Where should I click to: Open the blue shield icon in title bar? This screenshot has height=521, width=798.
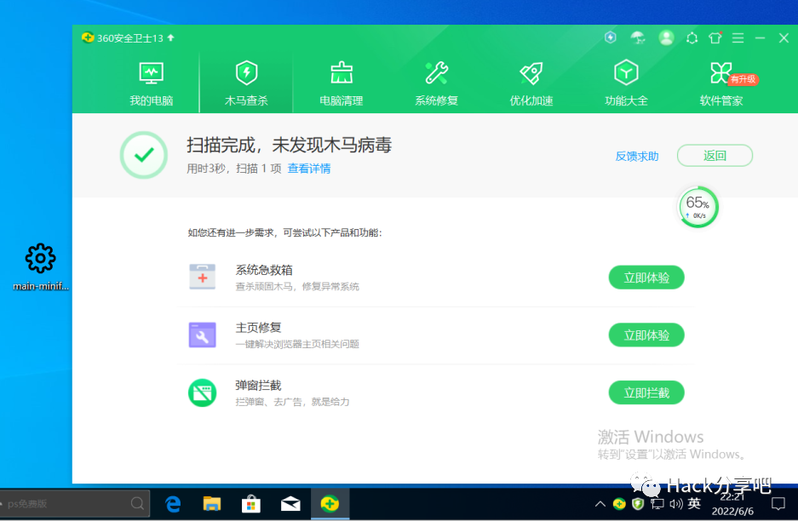[x=610, y=37]
